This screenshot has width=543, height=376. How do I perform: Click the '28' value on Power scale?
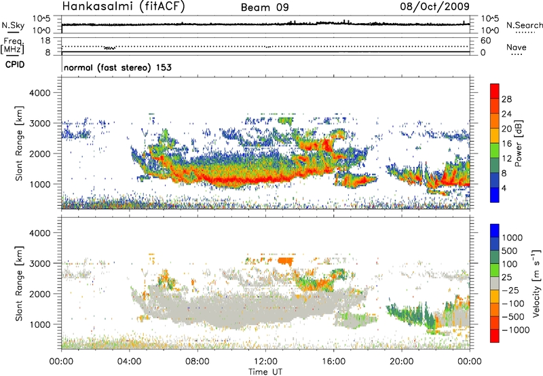pyautogui.click(x=506, y=99)
